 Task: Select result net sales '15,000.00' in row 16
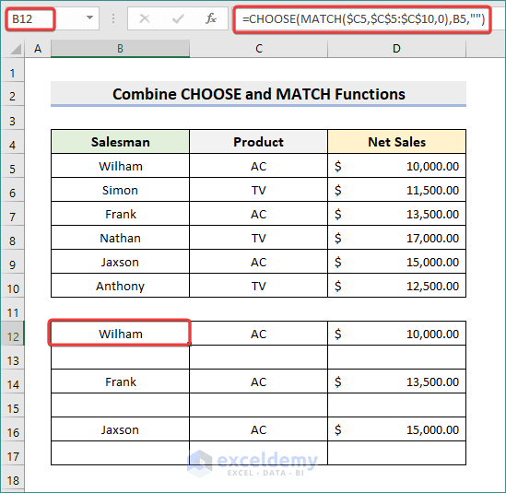click(x=396, y=429)
